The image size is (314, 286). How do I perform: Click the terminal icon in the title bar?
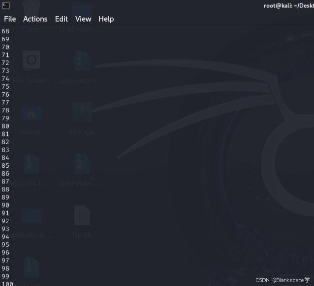6,5
